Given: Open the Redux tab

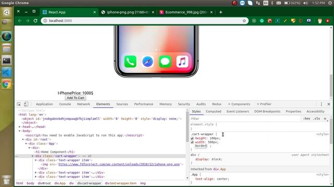Looking at the screenshot, I should tap(217, 104).
